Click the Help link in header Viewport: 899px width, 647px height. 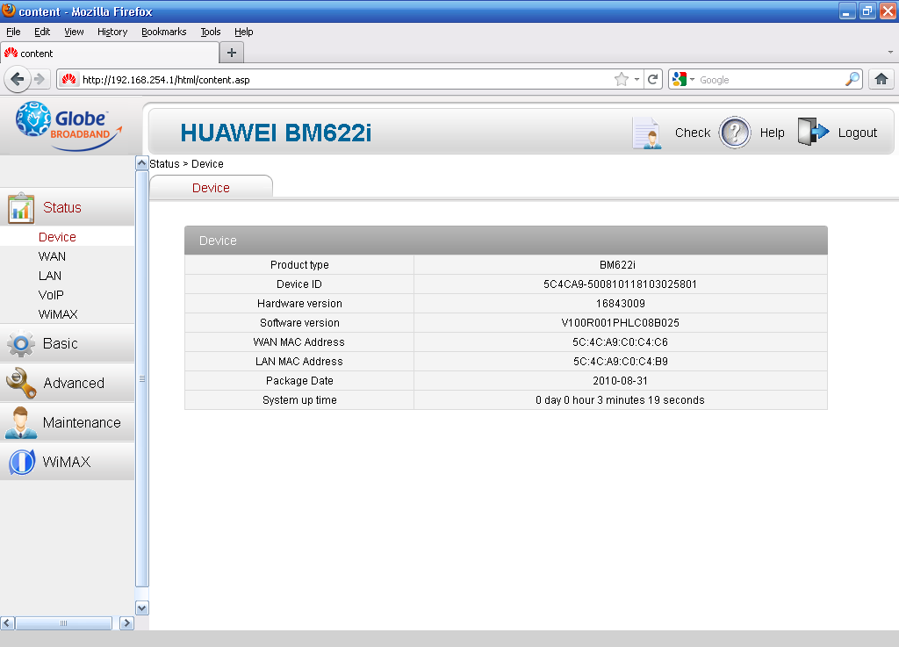click(773, 133)
